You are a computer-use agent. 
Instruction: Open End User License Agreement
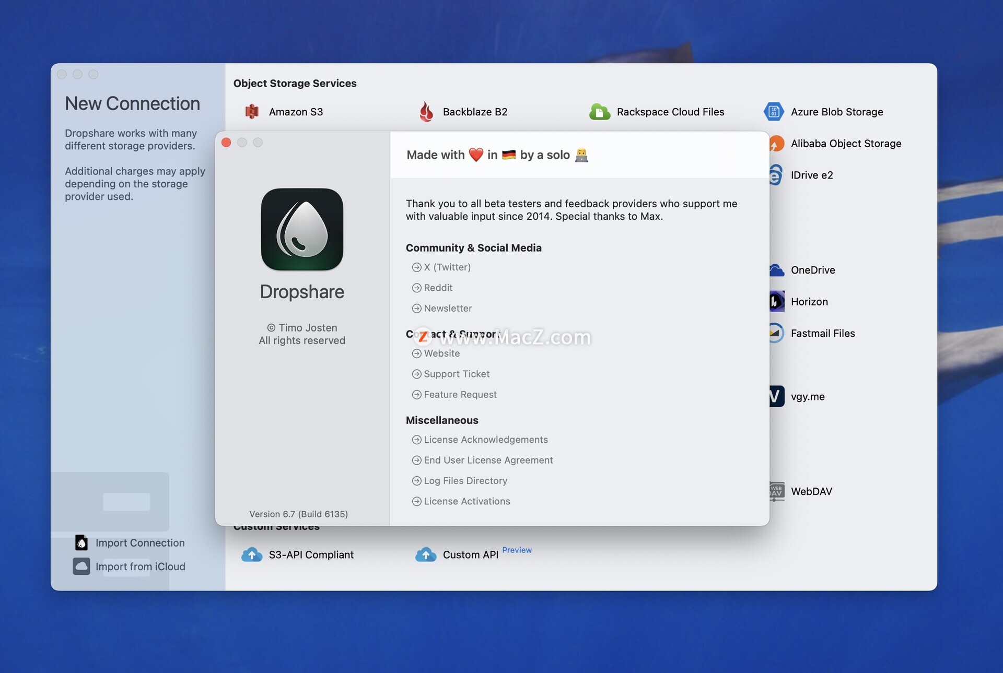pyautogui.click(x=488, y=460)
